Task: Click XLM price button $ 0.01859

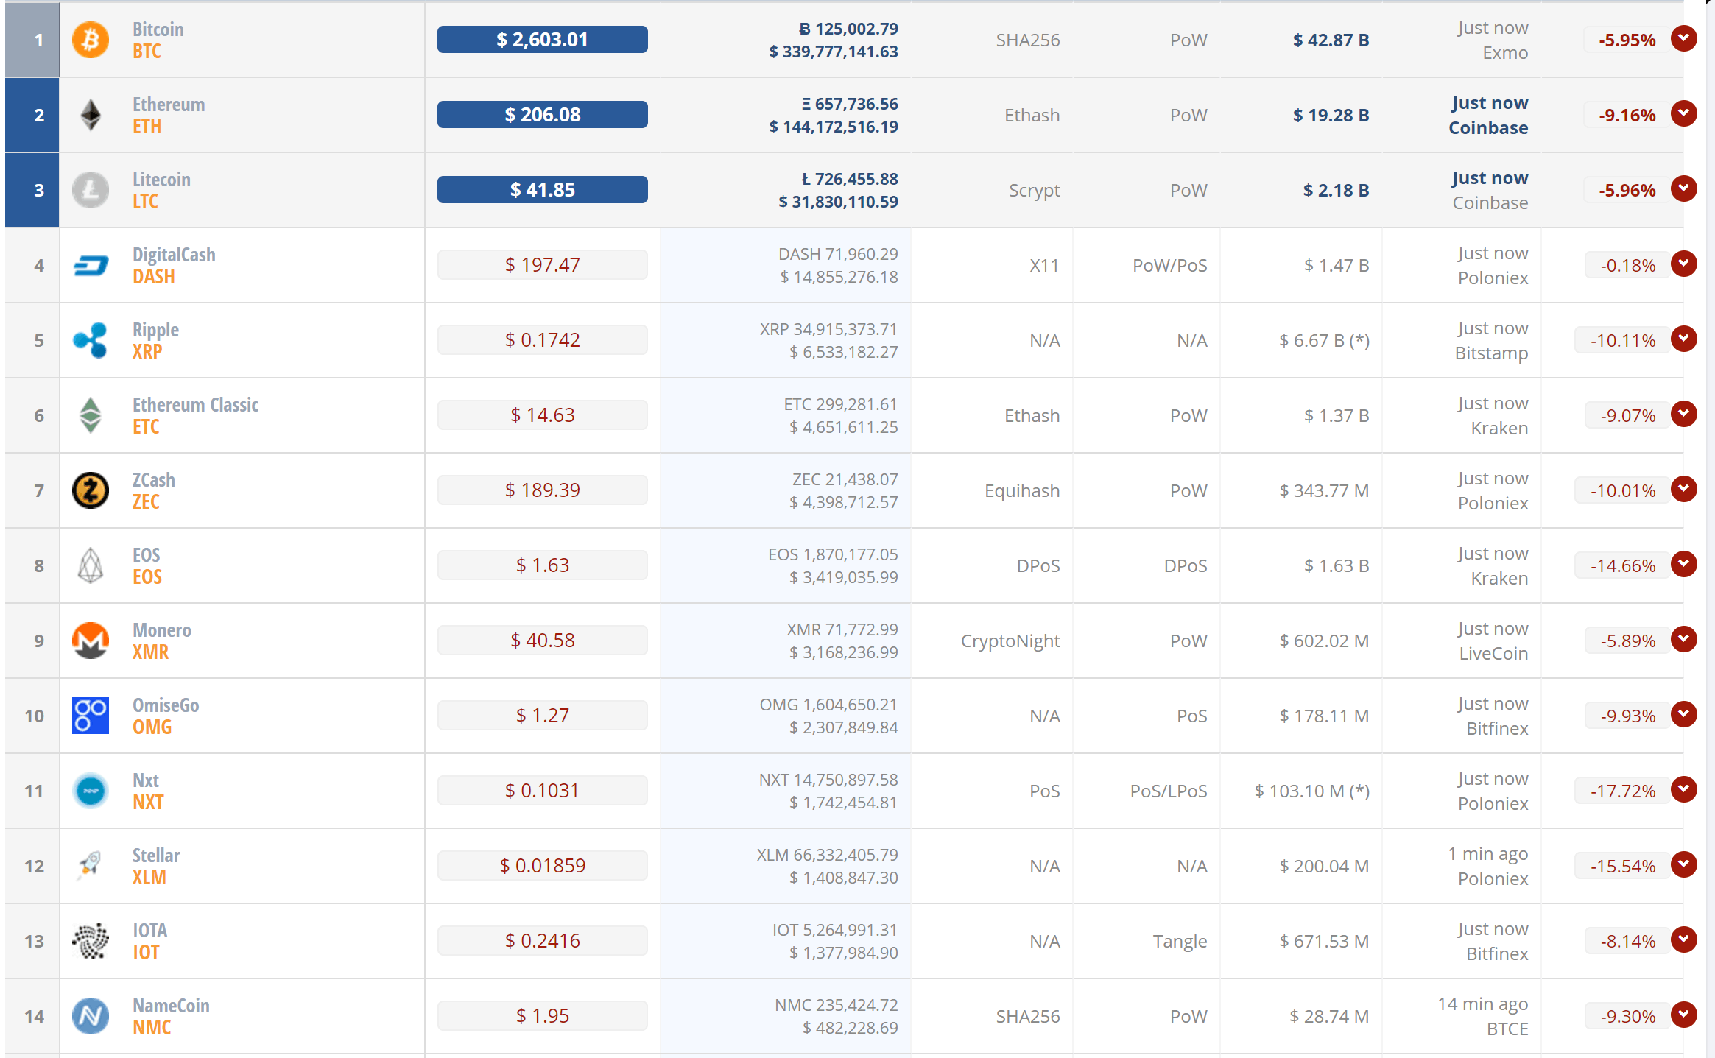Action: (x=543, y=866)
